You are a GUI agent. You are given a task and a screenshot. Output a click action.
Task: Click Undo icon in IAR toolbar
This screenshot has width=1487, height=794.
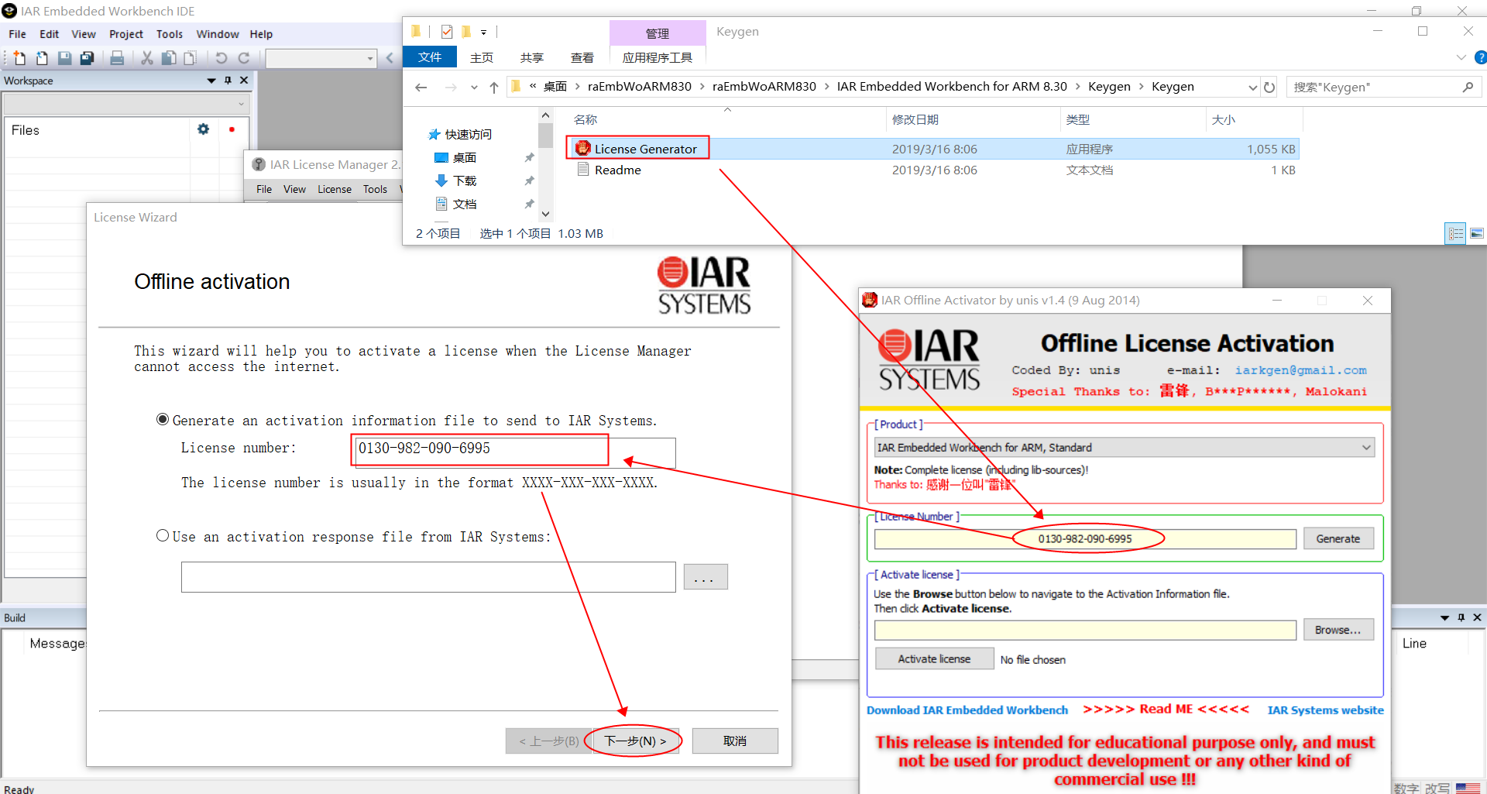[x=221, y=58]
